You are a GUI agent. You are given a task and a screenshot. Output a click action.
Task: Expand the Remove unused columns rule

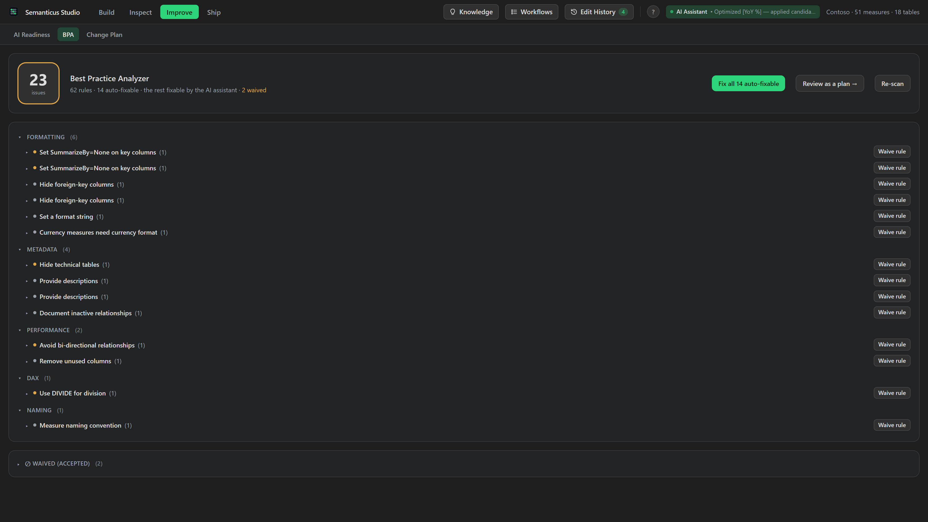click(x=27, y=362)
